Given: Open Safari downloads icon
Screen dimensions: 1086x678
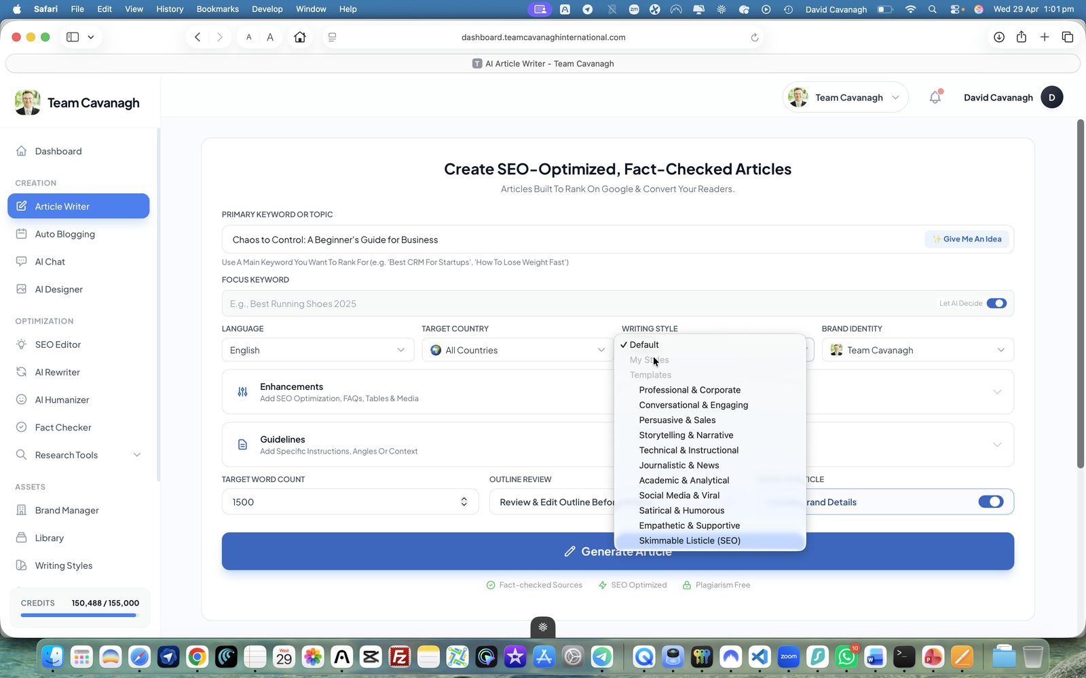Looking at the screenshot, I should 999,37.
